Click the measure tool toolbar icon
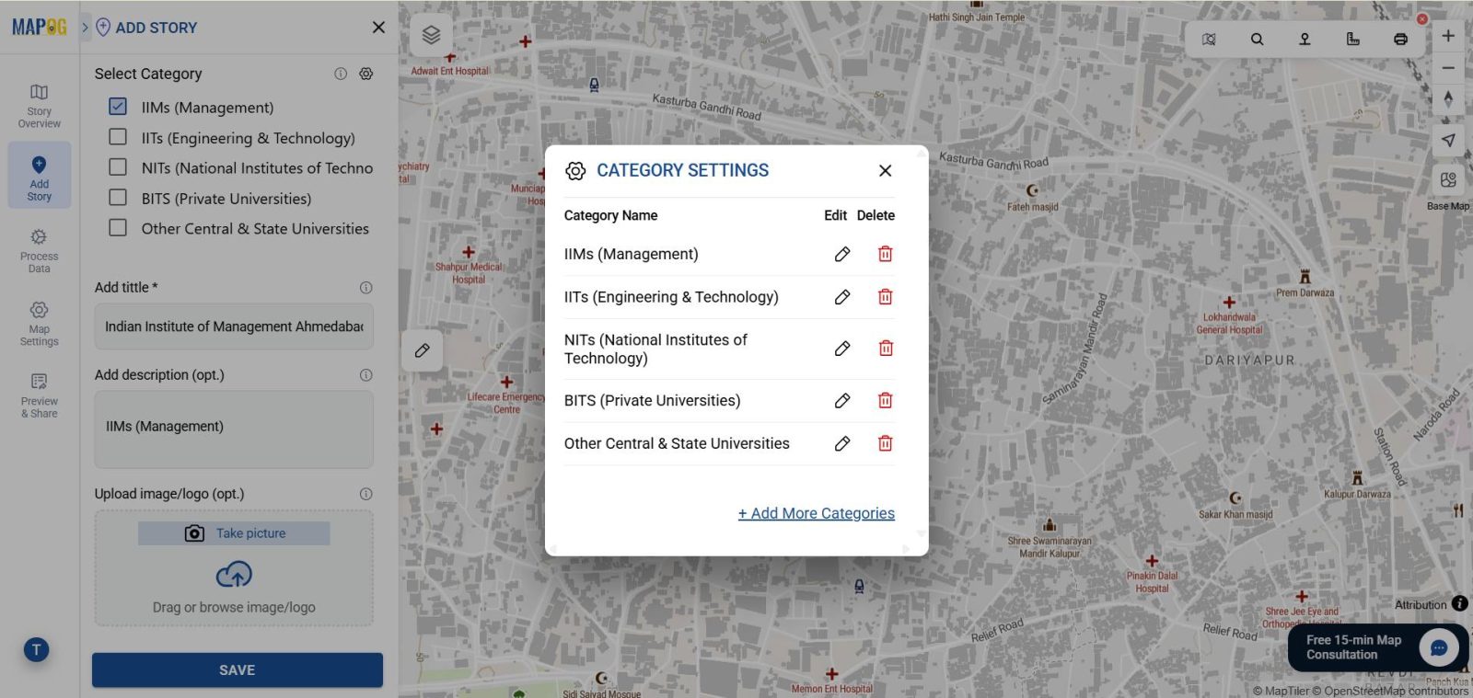Viewport: 1473px width, 698px height. pyautogui.click(x=1352, y=39)
